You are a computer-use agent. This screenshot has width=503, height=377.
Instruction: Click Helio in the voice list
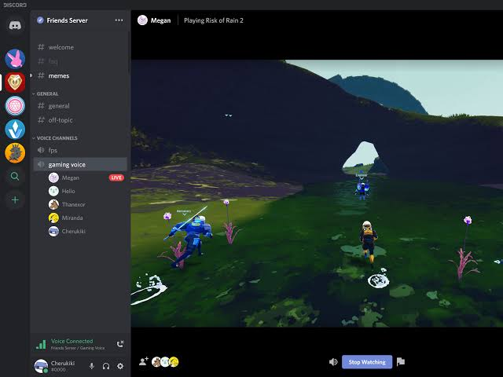(62, 191)
